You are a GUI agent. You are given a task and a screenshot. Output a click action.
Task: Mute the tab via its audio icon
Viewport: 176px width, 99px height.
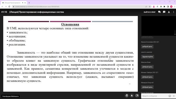(x=23, y=3)
